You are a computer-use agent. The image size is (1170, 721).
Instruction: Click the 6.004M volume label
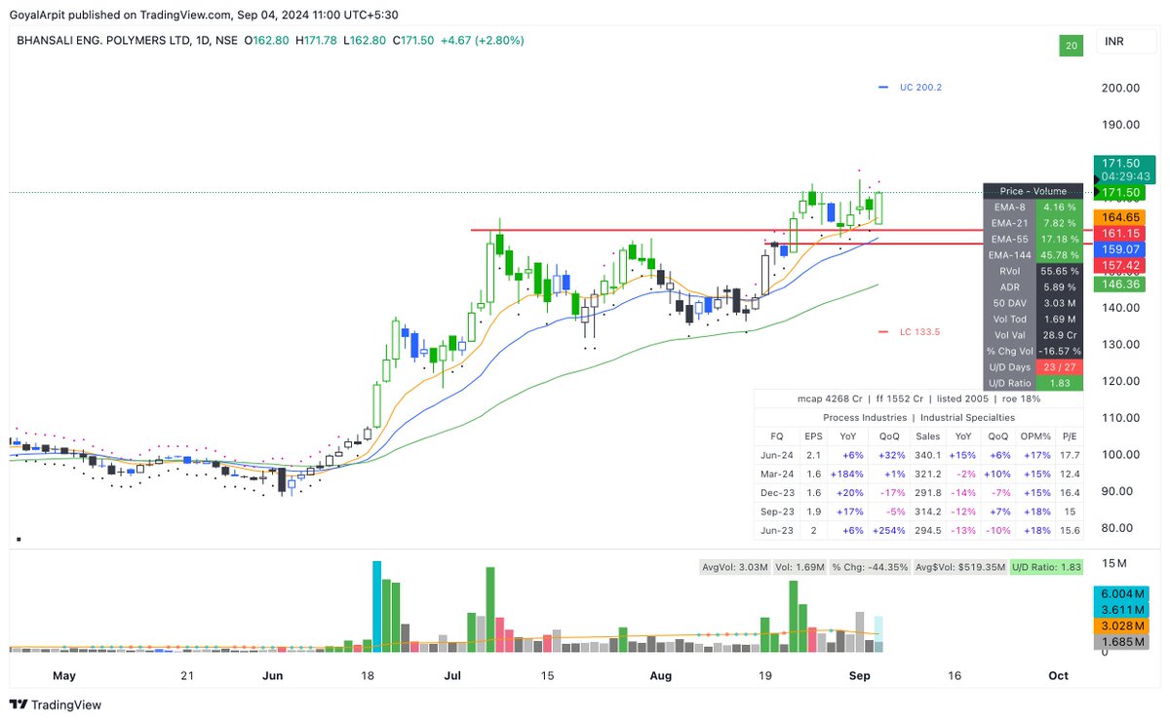1121,594
